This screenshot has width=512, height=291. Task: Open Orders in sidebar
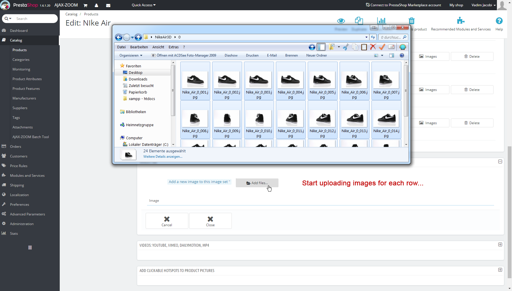pos(15,147)
